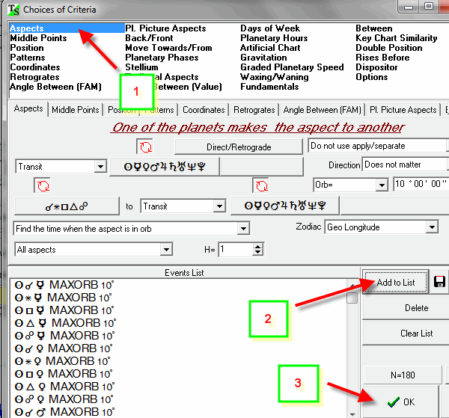Open the aspect symbols selector button

67,206
